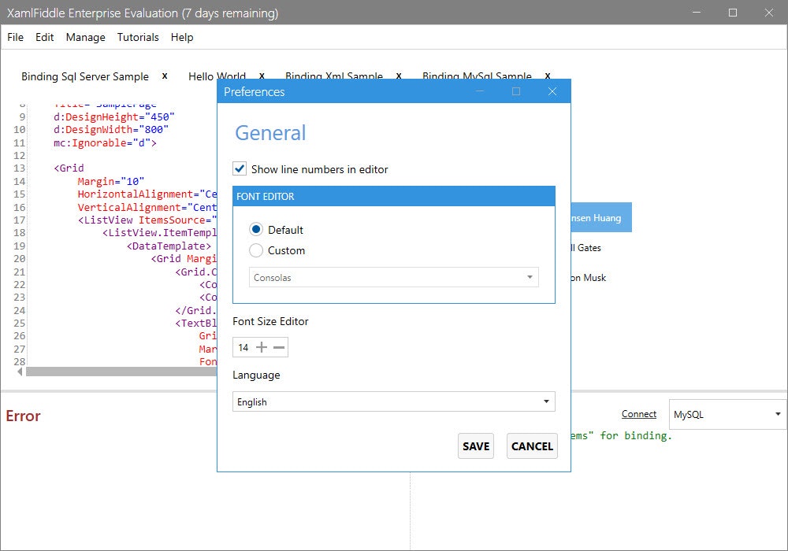Open the File menu

tap(15, 37)
